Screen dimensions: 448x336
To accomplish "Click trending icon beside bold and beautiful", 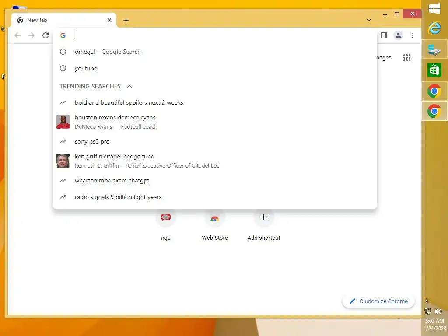I will point(63,102).
